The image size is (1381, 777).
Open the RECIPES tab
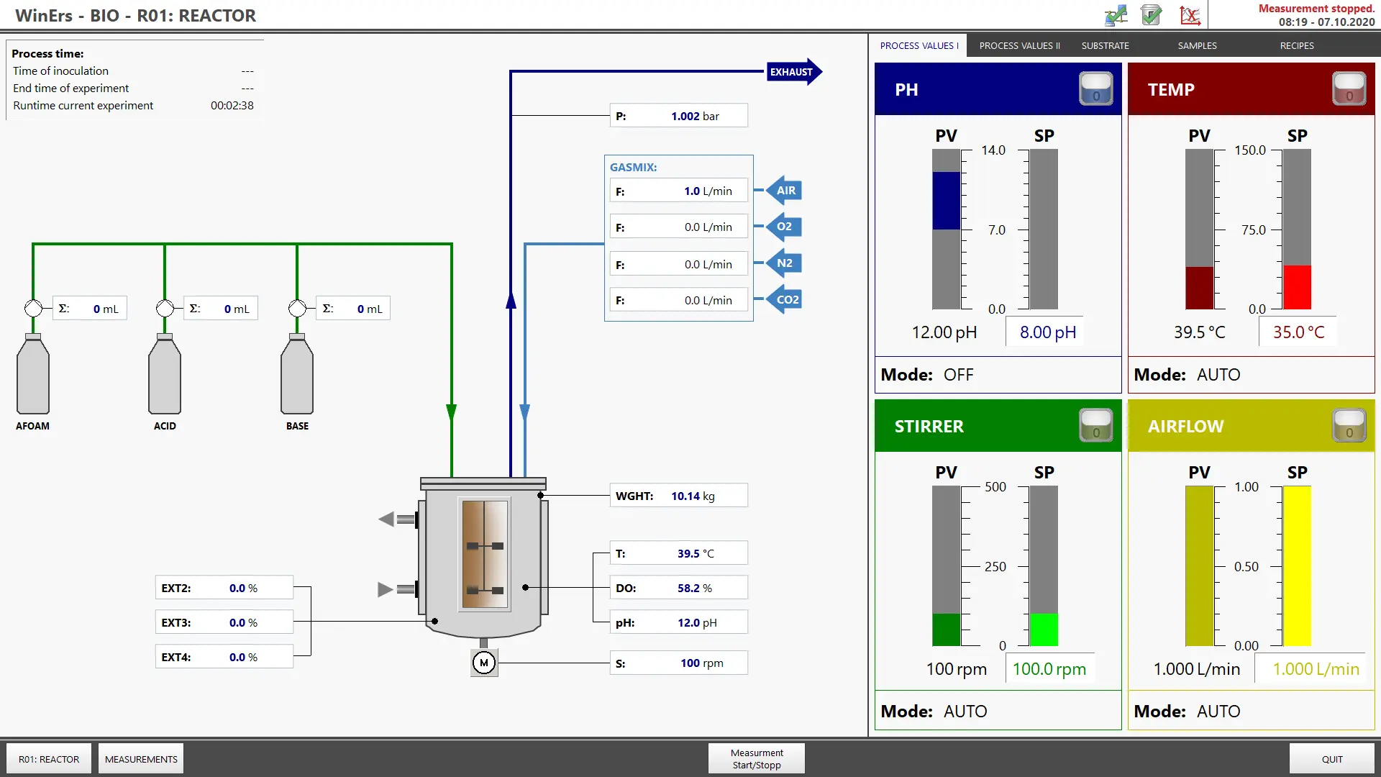tap(1296, 45)
